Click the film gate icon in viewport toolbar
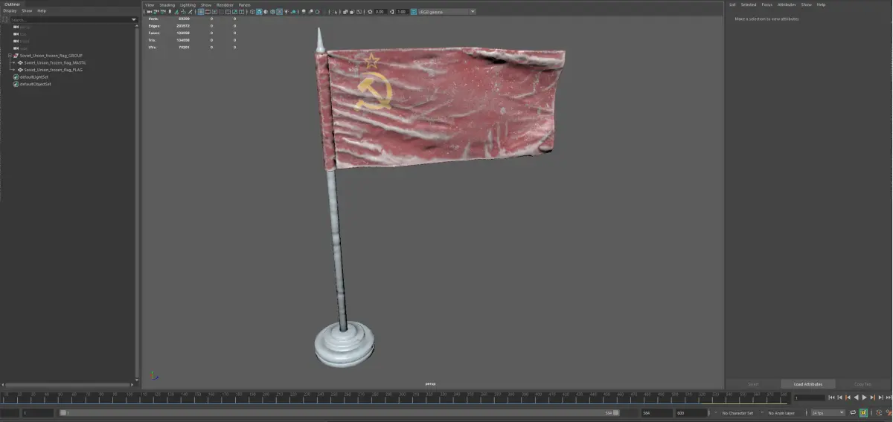Image resolution: width=893 pixels, height=422 pixels. point(208,12)
